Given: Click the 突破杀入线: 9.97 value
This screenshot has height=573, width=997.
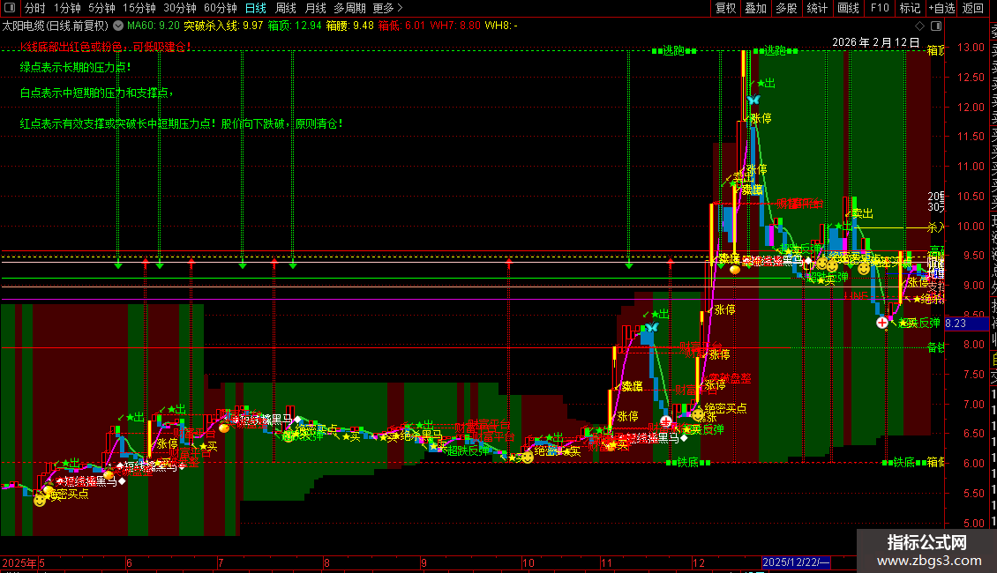Looking at the screenshot, I should coord(223,26).
